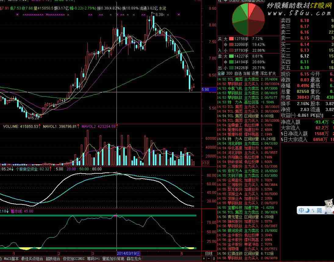
Task: Toggle 简 simplified Chinese on IME bar
Action: point(319,211)
